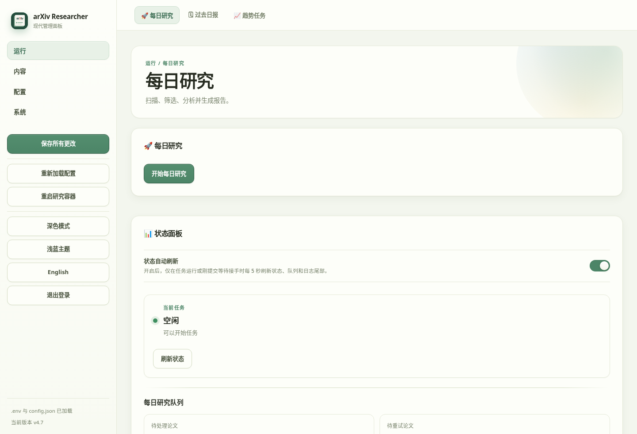The width and height of the screenshot is (637, 434).
Task: Click the 重新加载配置 button
Action: click(58, 174)
